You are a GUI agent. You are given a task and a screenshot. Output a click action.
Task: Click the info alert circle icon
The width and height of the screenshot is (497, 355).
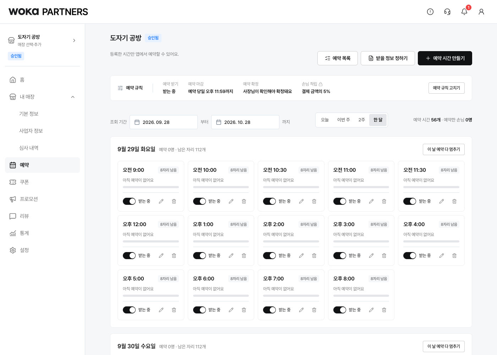(x=430, y=12)
